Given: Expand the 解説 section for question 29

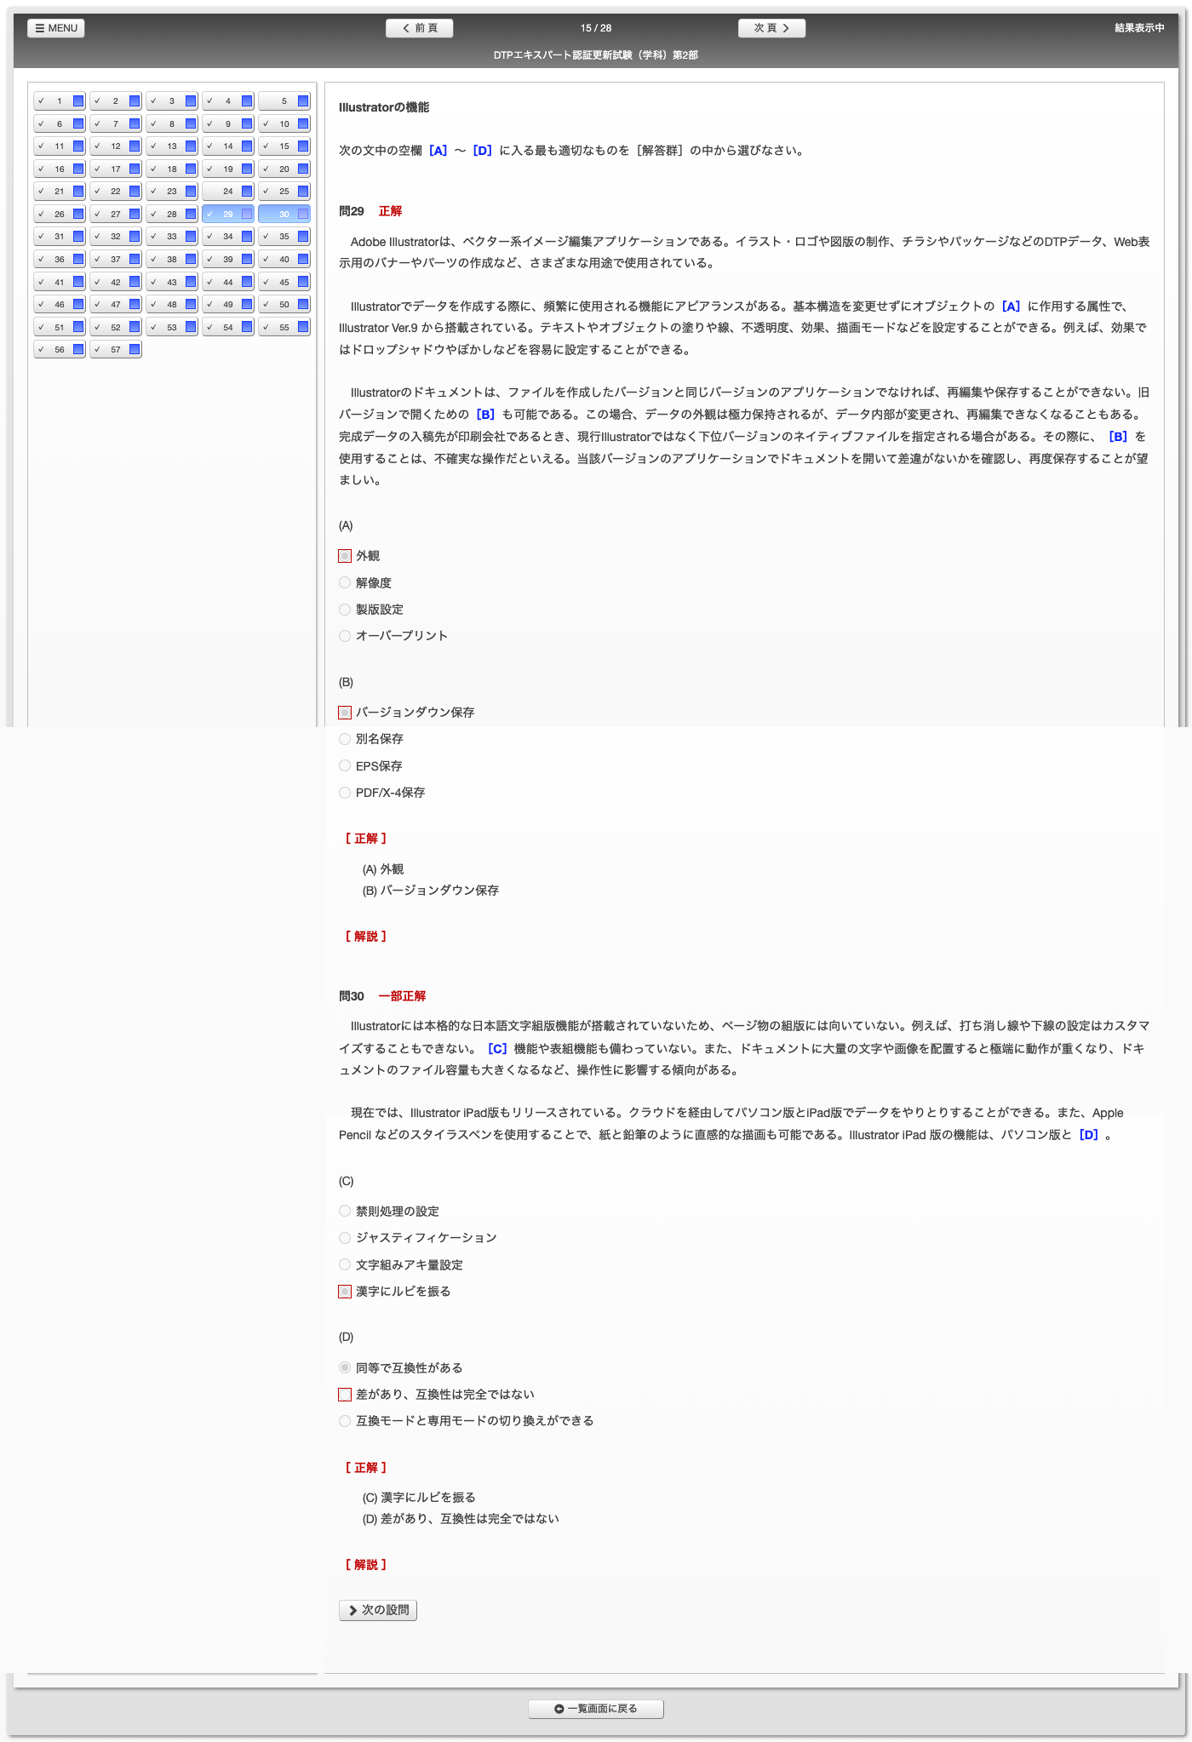Looking at the screenshot, I should pyautogui.click(x=366, y=937).
